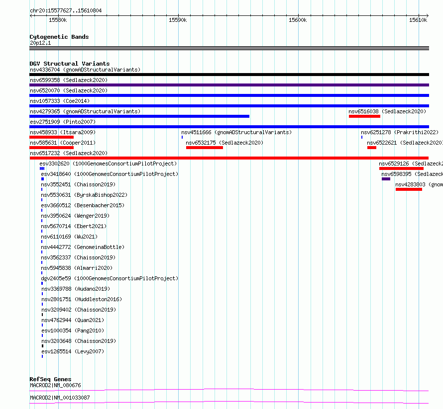Click MACROD2|NM_001033087 gene label
Viewport: 443px width, 409px height.
[60, 398]
